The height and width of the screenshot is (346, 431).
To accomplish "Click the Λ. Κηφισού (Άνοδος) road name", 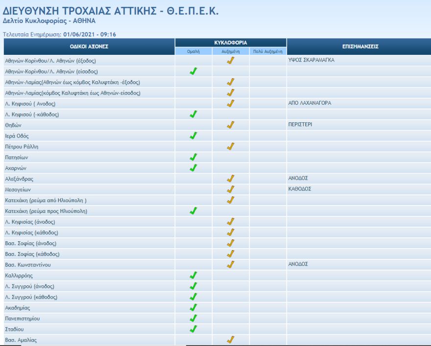I will (30, 104).
